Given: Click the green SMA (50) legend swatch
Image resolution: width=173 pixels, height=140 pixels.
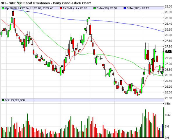Looking at the screenshot, I should [x=95, y=8].
